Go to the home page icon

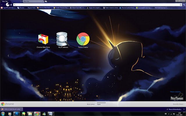coord(11,5)
